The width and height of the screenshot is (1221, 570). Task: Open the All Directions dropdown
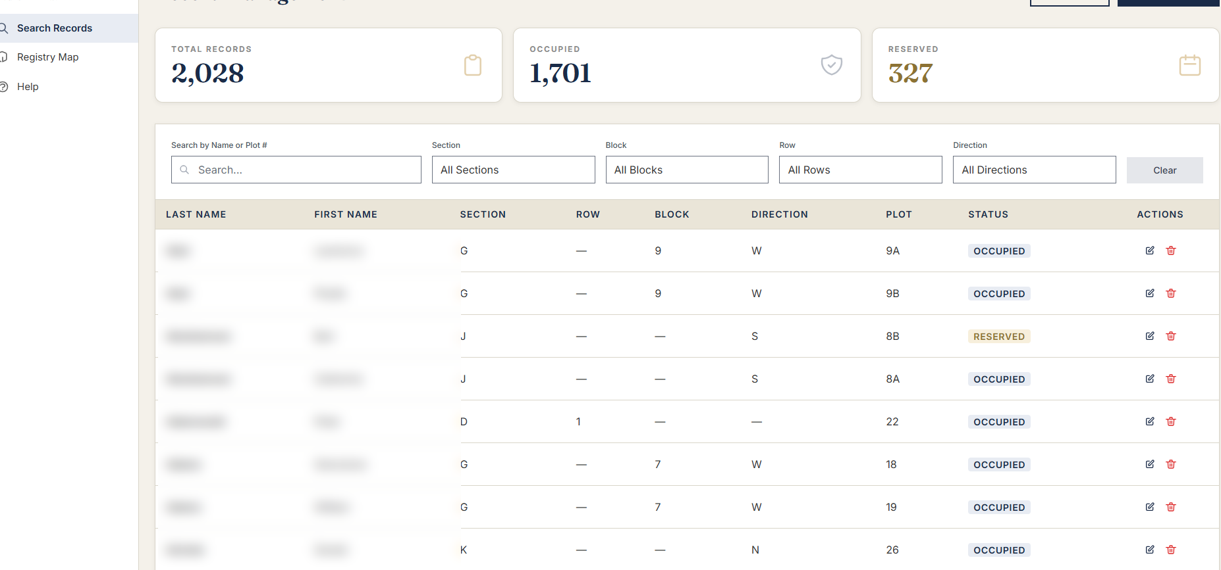coord(1034,170)
